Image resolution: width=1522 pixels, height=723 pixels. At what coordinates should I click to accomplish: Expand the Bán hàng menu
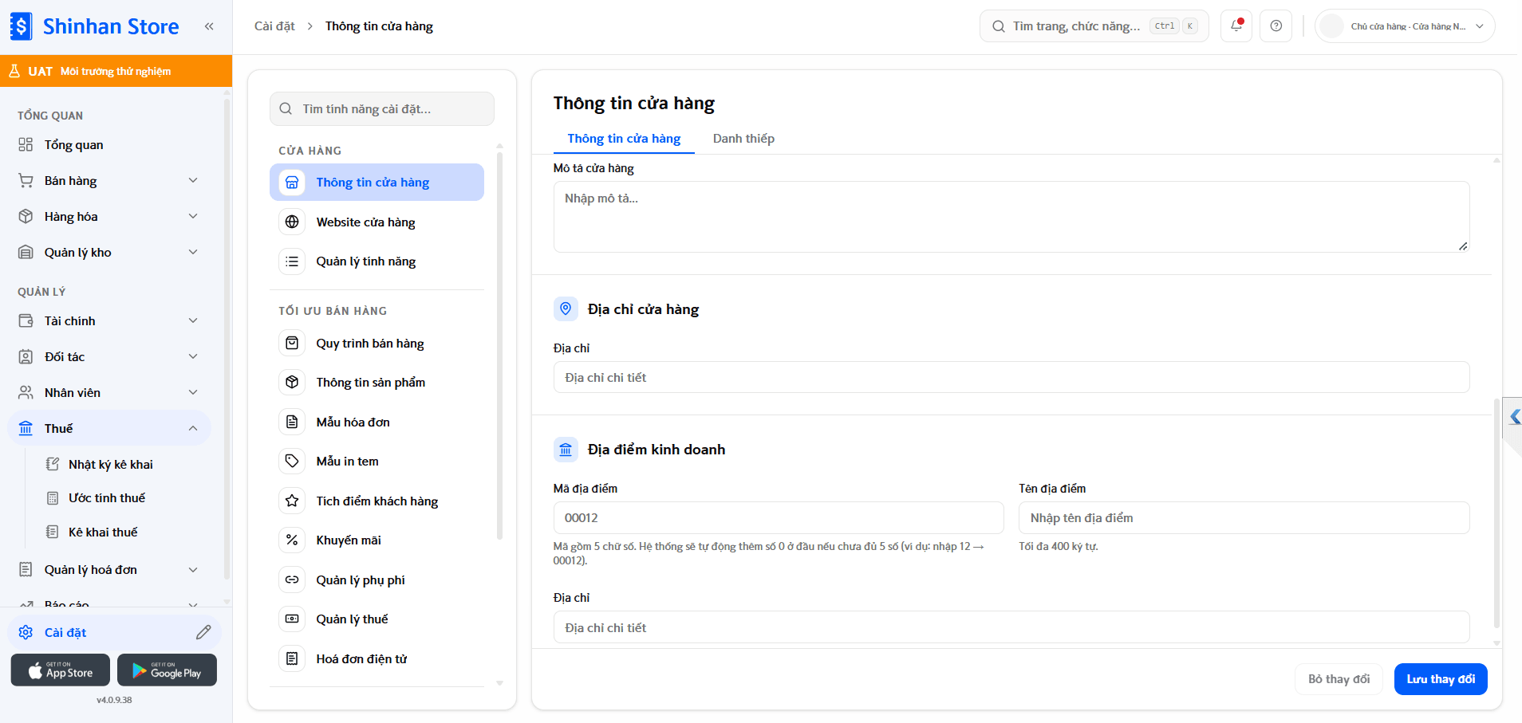point(109,181)
